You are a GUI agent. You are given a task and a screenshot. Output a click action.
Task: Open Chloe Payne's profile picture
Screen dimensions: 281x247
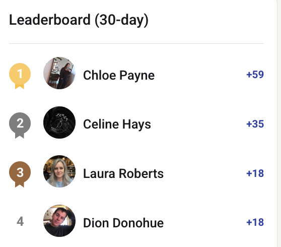[x=59, y=73]
